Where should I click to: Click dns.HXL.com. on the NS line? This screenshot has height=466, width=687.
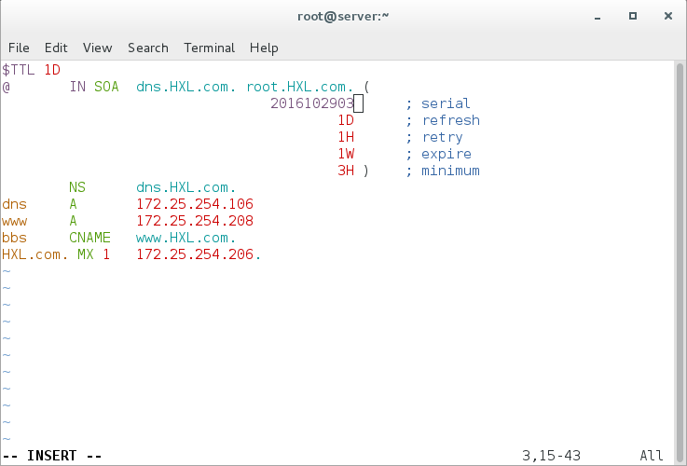pos(186,187)
